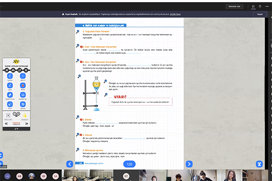Open the bottom-right blue tools button
The image size is (272, 181).
[x=259, y=164]
